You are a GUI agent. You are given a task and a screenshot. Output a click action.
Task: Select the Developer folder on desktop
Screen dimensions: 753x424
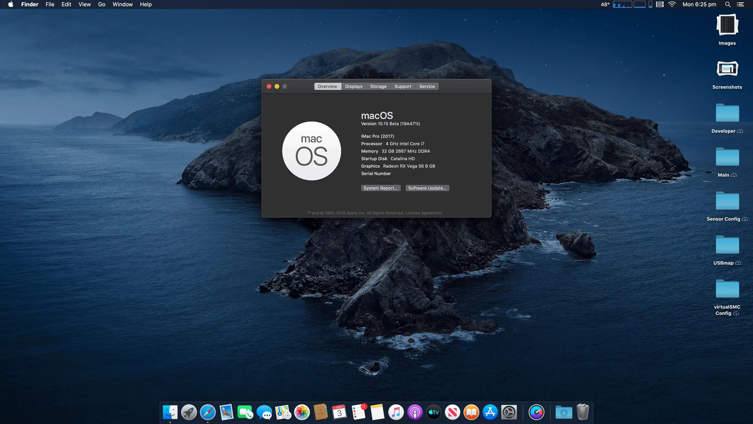click(727, 114)
